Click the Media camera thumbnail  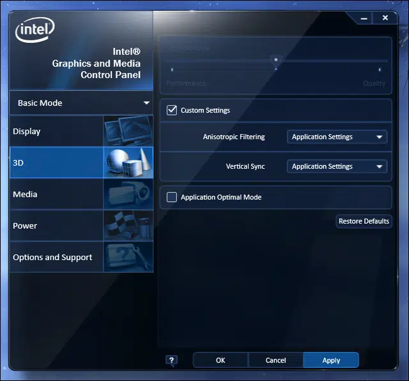pos(128,194)
